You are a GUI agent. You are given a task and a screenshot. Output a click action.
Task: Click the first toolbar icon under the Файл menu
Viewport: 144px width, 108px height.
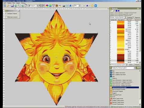[x=4, y=6]
